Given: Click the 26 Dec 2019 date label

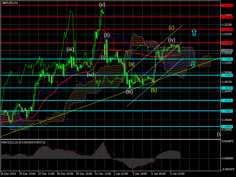Looking at the screenshot, I should pos(8,173).
